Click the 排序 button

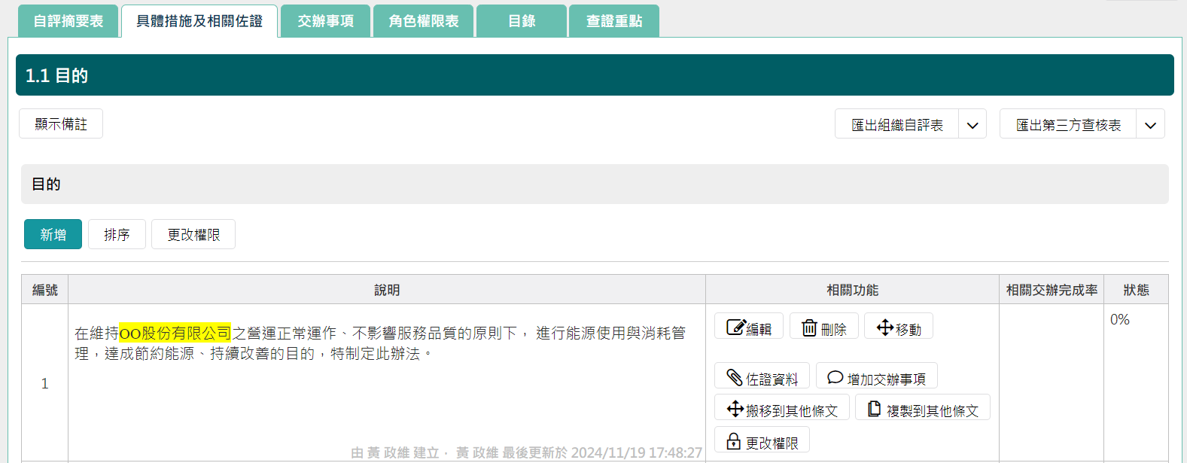(x=117, y=235)
